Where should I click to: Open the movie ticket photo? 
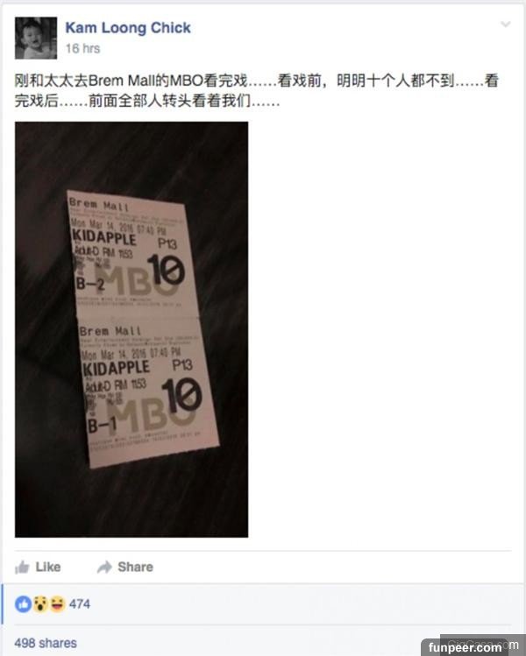point(131,329)
